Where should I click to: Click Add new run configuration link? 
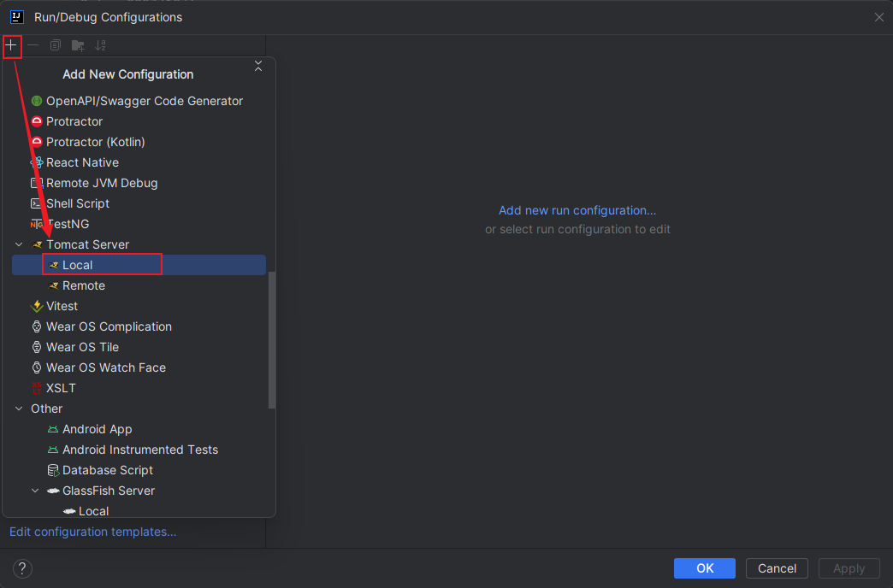click(577, 210)
